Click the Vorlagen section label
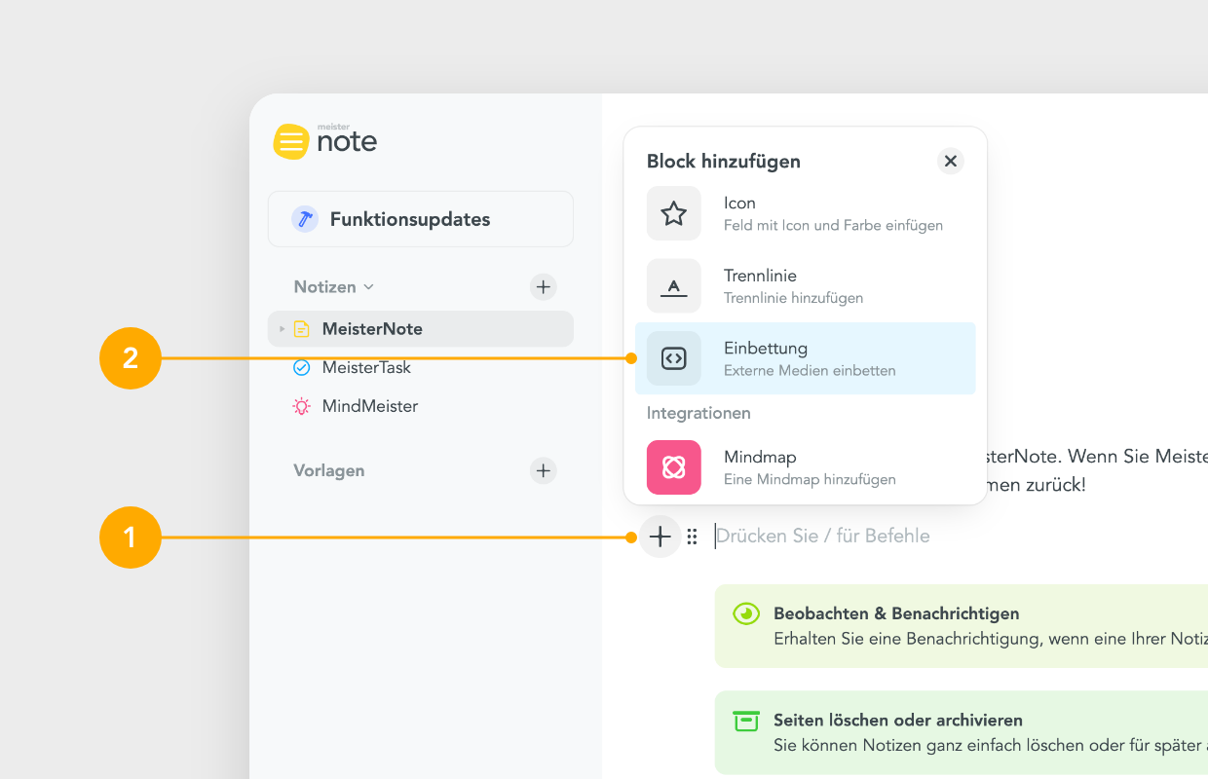The image size is (1208, 779). point(329,470)
